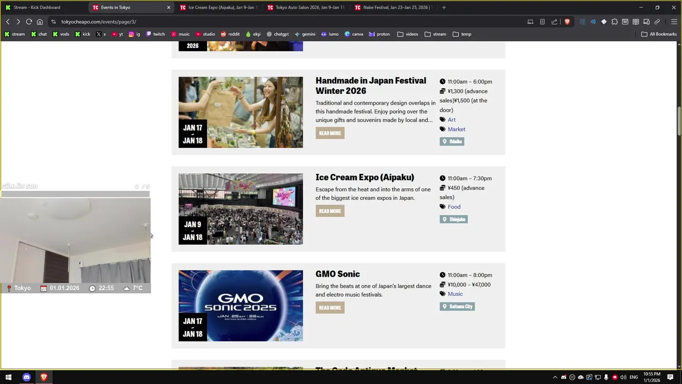682x384 pixels.
Task: Open the yt bookmark
Action: [x=117, y=34]
